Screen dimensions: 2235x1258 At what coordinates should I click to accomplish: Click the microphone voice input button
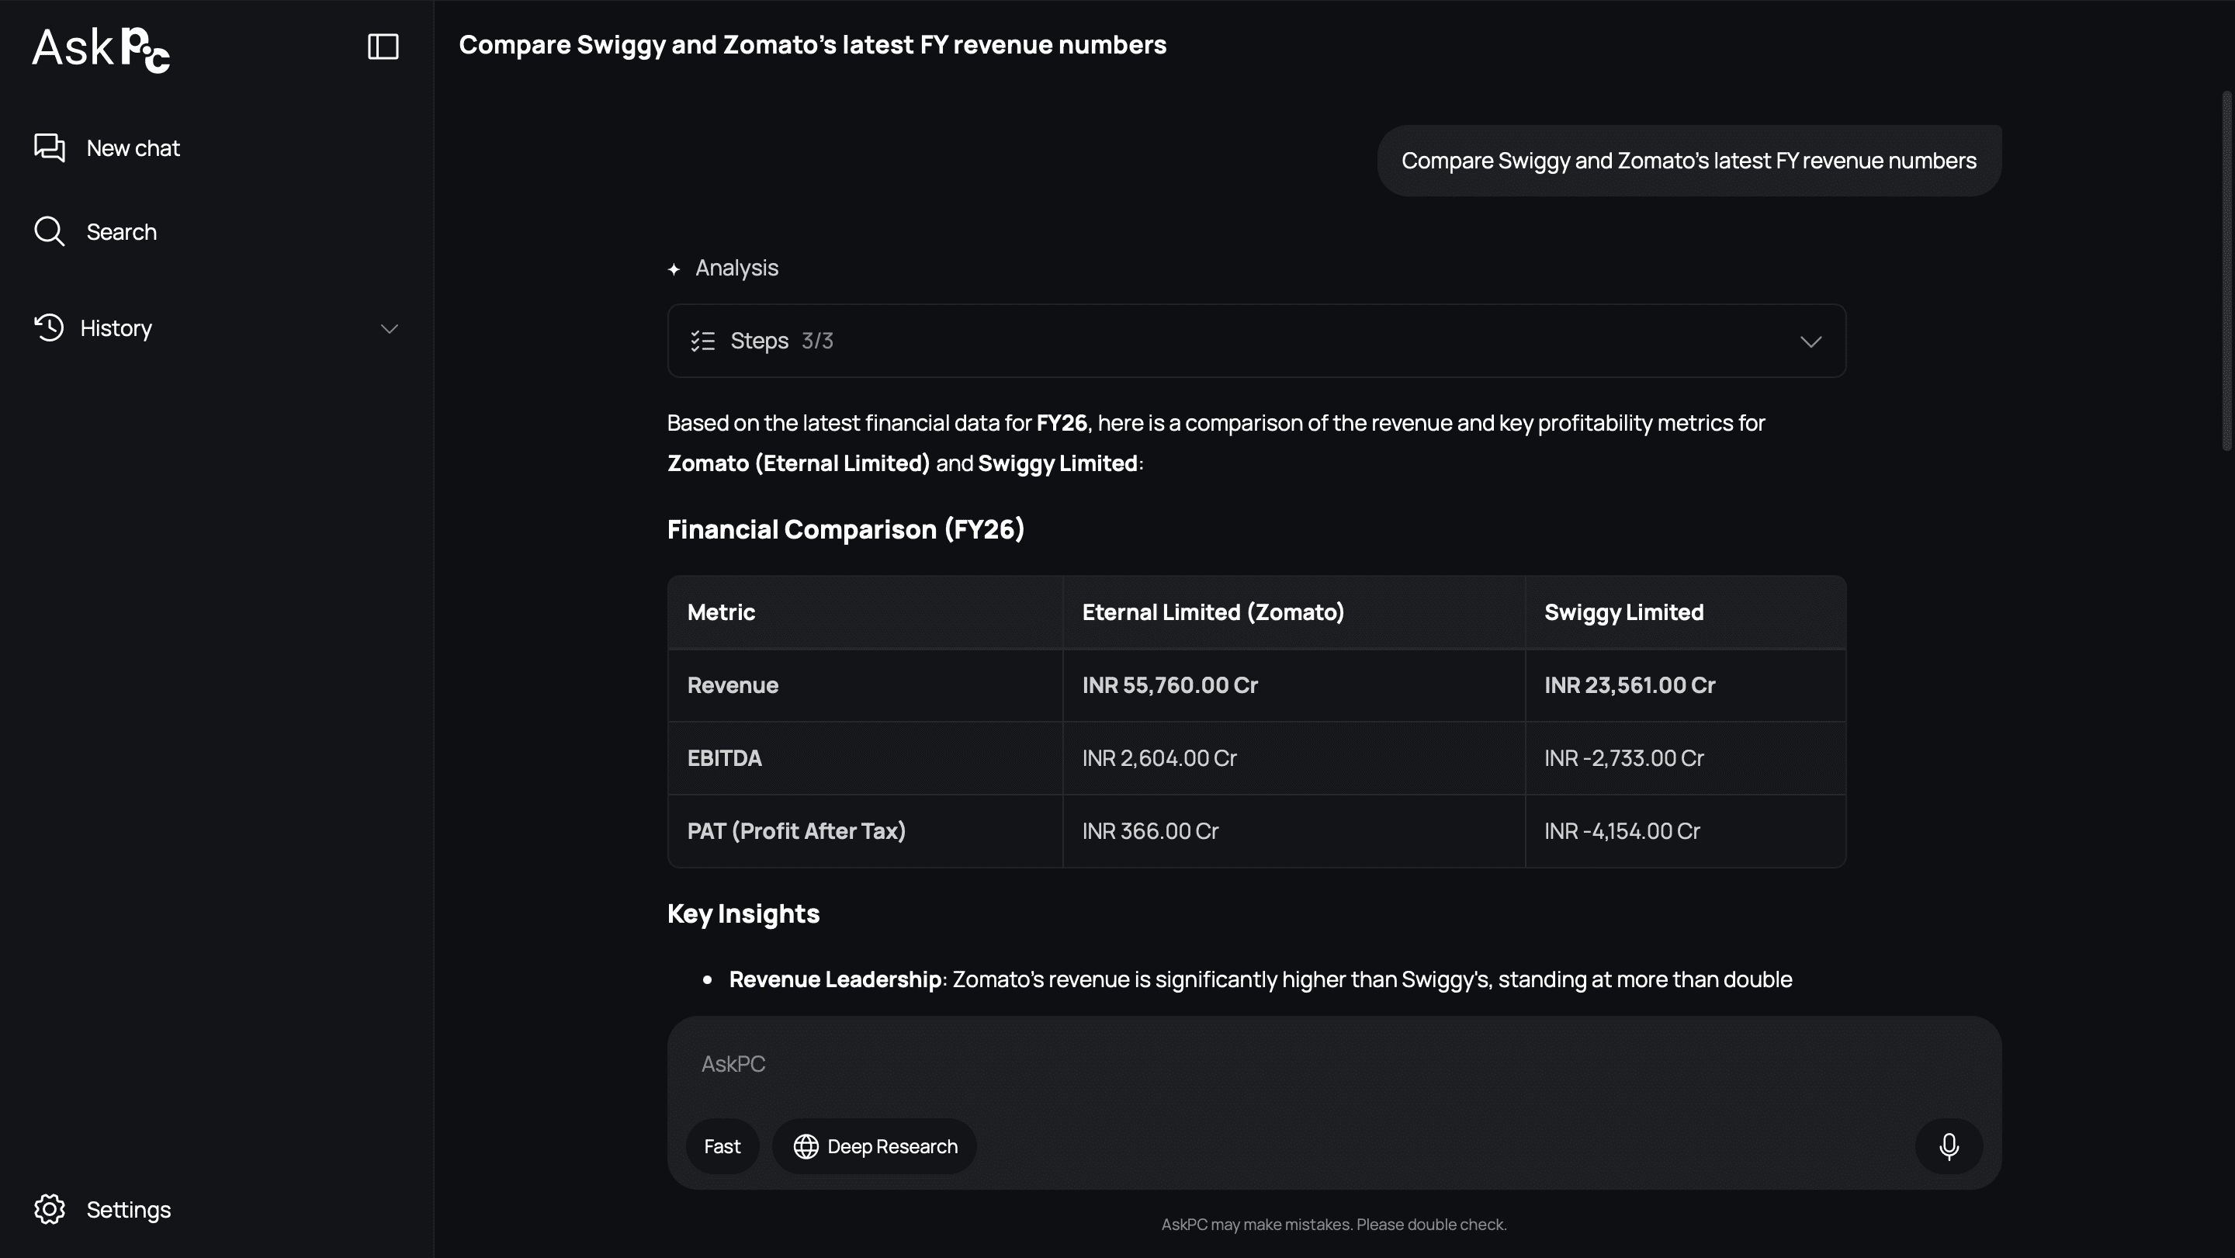tap(1949, 1146)
